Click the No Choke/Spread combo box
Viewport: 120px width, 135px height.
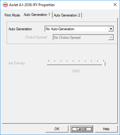(83, 38)
